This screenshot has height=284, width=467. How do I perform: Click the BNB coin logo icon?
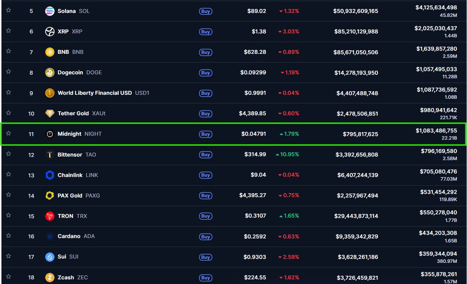(x=50, y=52)
